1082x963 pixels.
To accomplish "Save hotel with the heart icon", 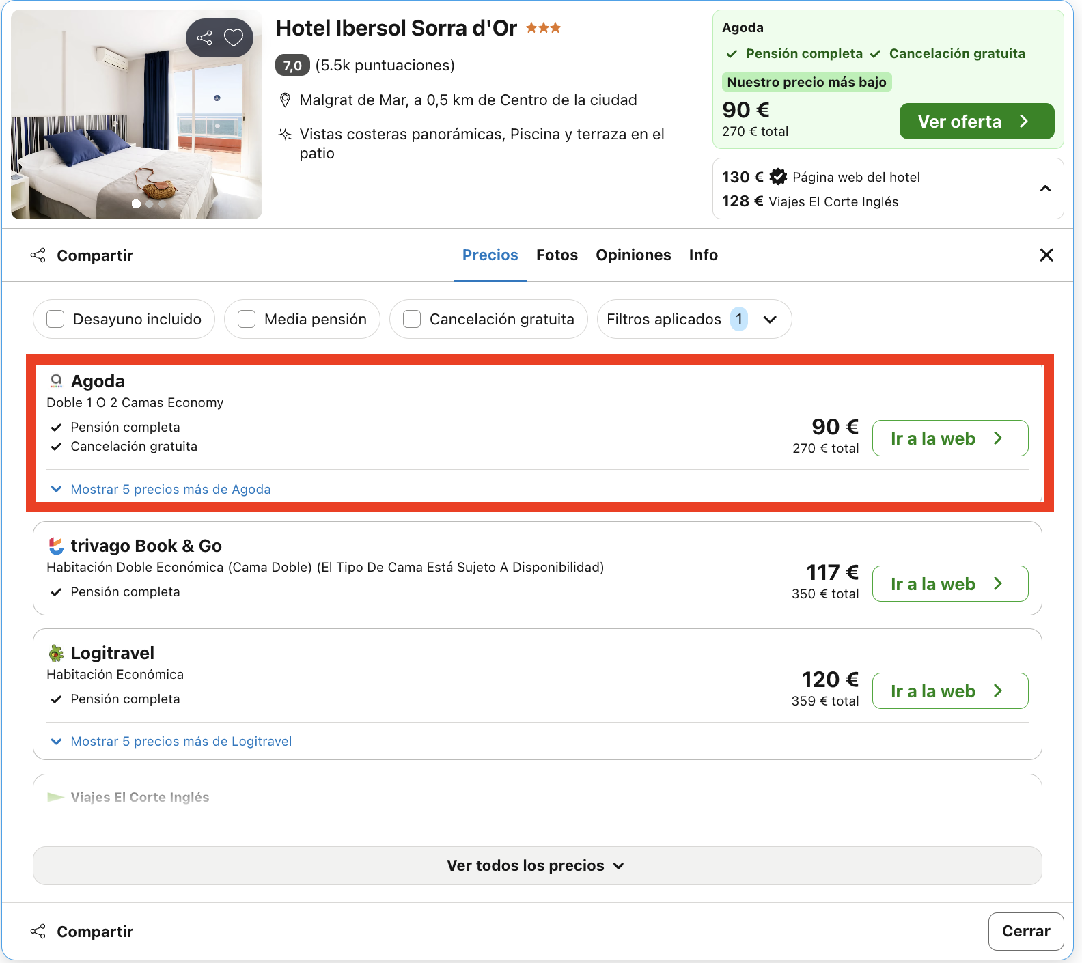I will (x=234, y=38).
